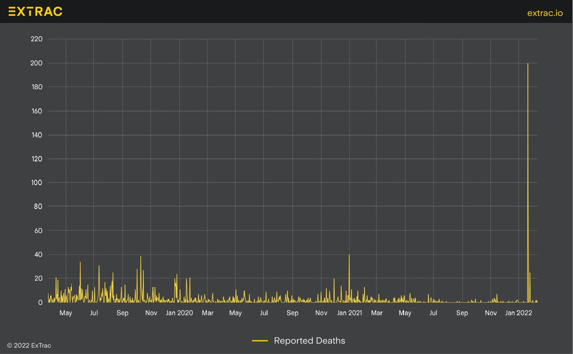Screen dimensions: 573x354
Task: Click the Jan 2020 x-axis label
Action: click(179, 313)
